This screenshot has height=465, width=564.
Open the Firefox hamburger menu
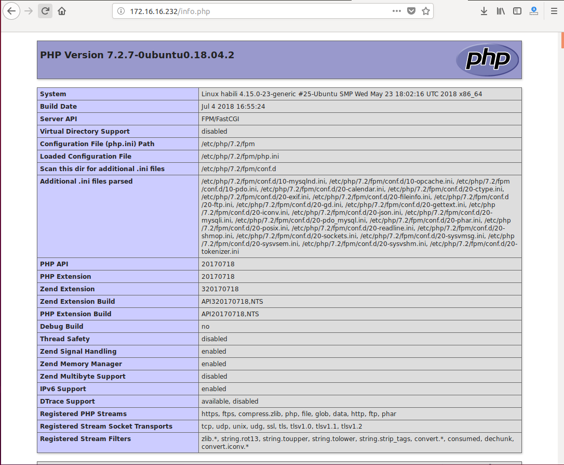click(x=554, y=11)
